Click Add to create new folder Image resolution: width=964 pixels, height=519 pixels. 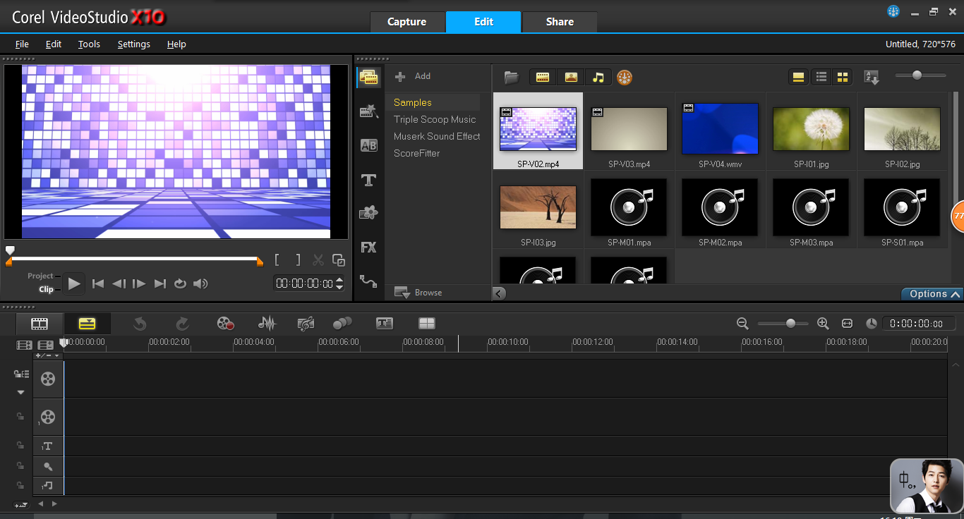[x=413, y=76]
